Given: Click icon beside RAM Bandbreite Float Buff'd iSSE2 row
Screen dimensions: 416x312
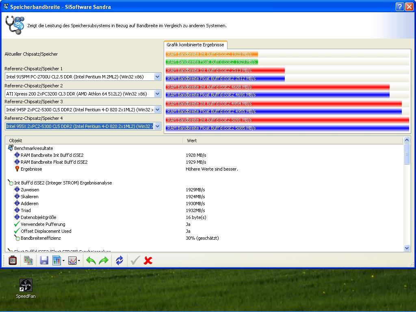Looking at the screenshot, I should 17,162.
